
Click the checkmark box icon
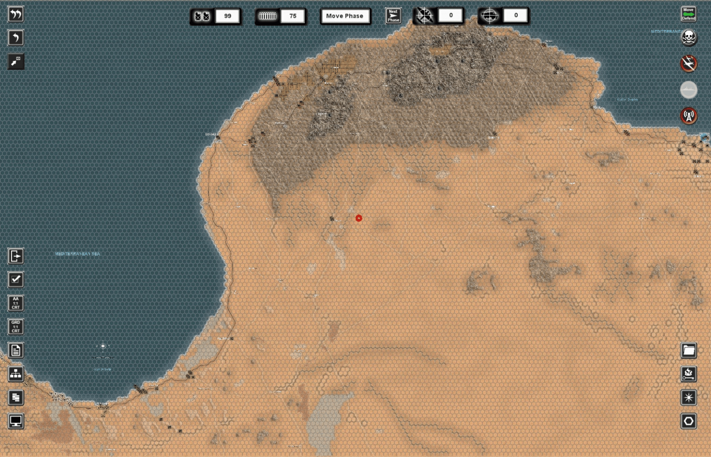click(16, 279)
